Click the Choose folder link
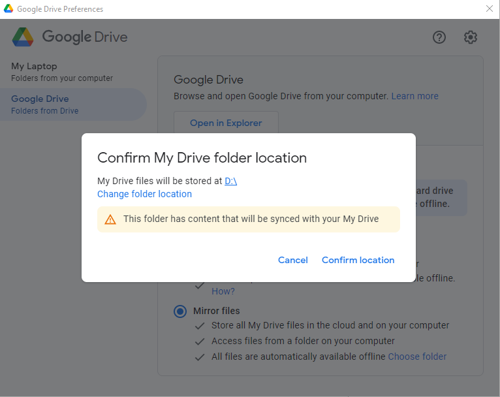 coord(417,357)
